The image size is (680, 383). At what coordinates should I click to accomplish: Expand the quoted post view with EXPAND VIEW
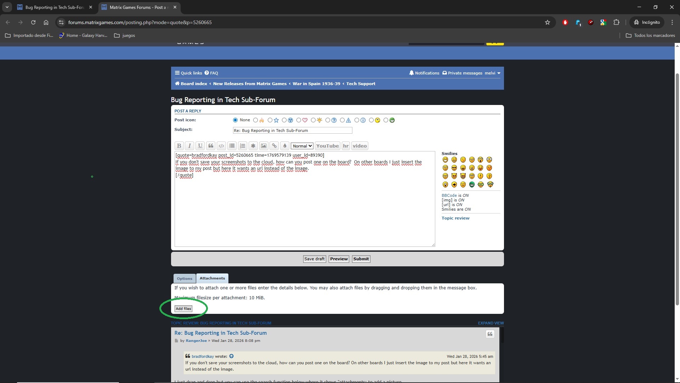(491, 323)
